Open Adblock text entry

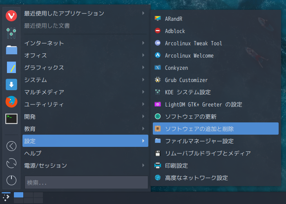[x=175, y=31]
